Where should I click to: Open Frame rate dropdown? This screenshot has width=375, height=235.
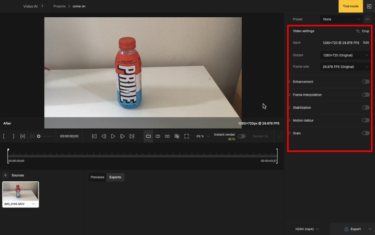coord(345,67)
